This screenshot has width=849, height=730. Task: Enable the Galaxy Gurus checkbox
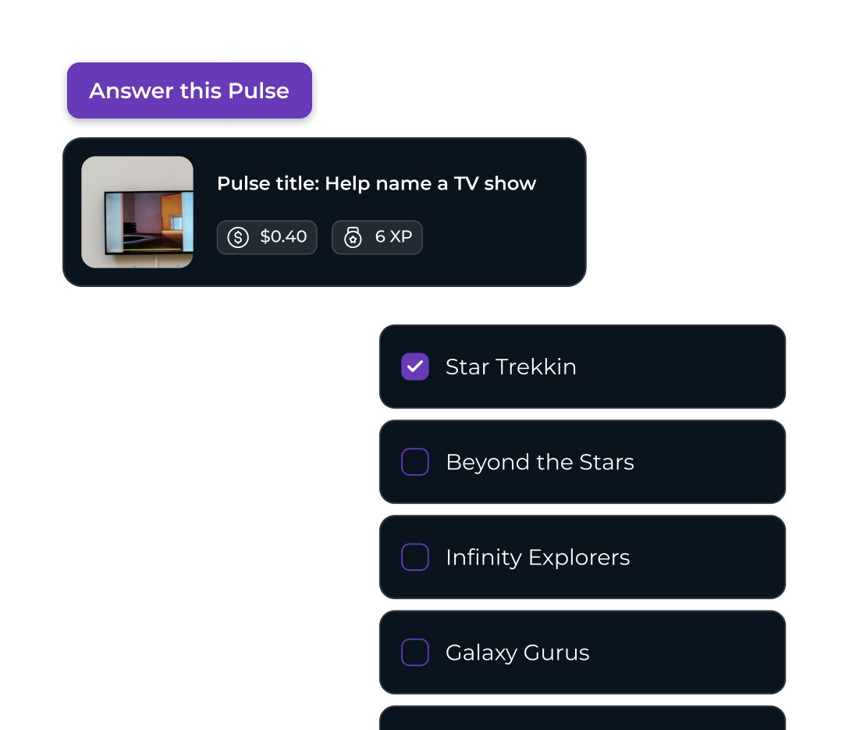[415, 652]
